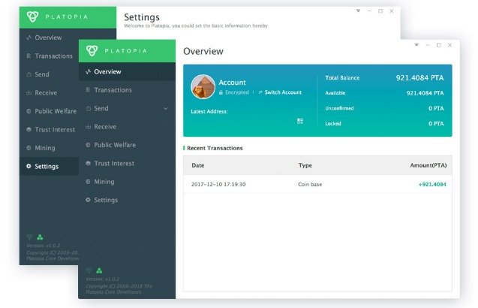Open the front window title bar dropdown arrow

click(x=416, y=45)
